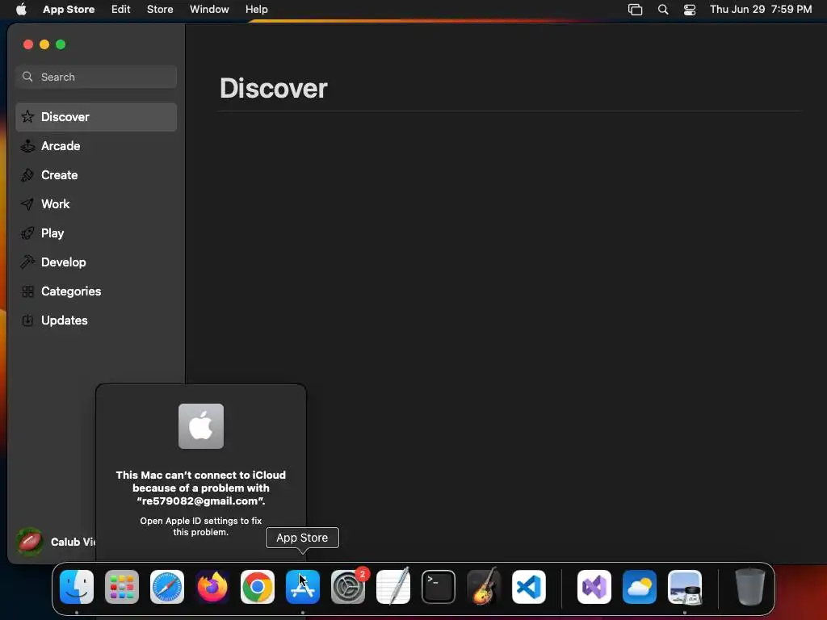Click the Apple logo in iCloud alert
Viewport: 827px width, 620px height.
pos(201,426)
